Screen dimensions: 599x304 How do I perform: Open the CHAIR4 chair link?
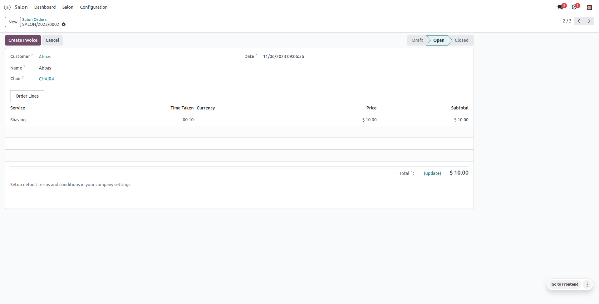click(47, 79)
